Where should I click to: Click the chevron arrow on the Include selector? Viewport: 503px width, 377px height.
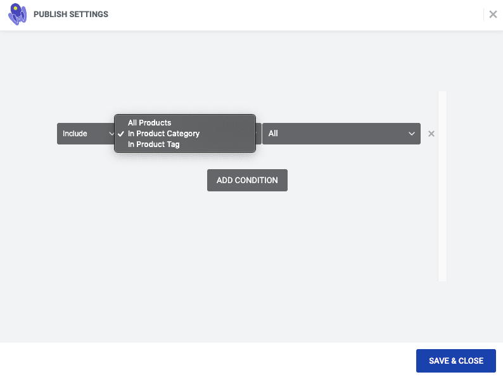[111, 134]
